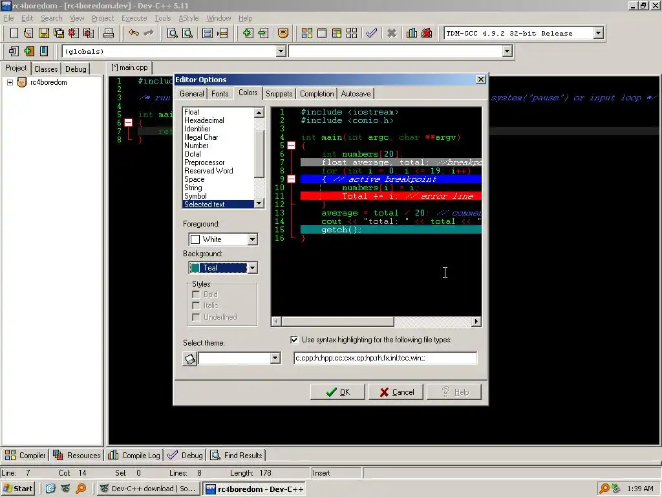Viewport: 662px width, 497px height.
Task: Select Preprocessor in element list
Action: tap(204, 162)
